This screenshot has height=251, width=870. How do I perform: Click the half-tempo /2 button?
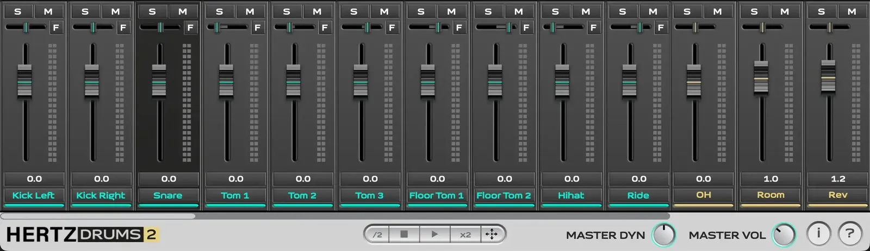coord(378,235)
